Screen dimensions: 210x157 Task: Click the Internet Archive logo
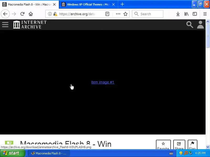click(30, 25)
